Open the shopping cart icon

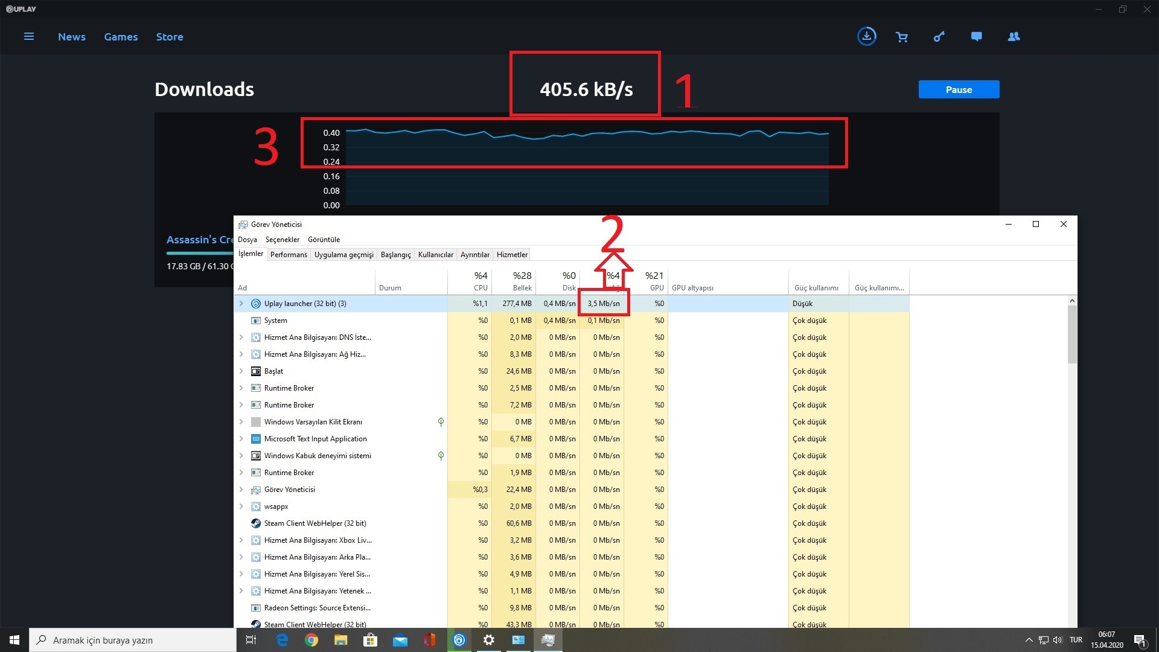tap(902, 37)
